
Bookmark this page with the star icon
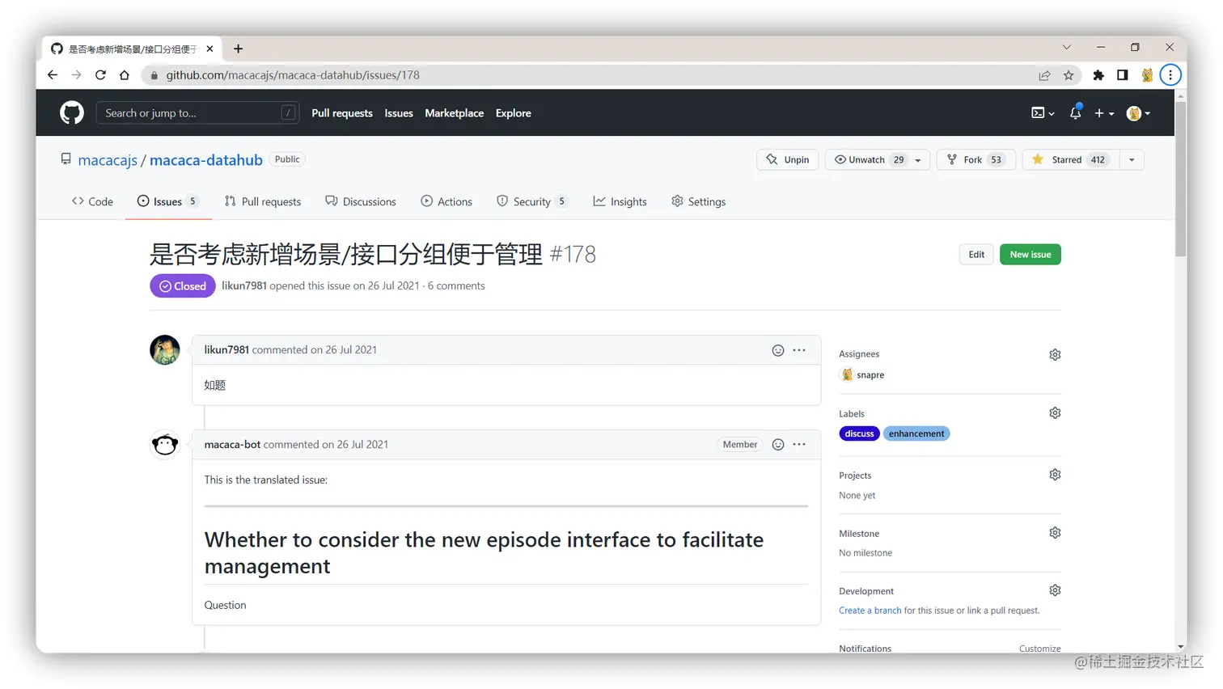click(1069, 75)
